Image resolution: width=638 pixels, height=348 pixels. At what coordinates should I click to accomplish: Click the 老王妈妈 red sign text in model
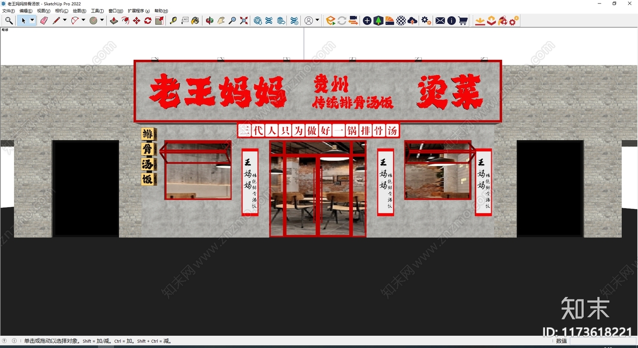[x=217, y=92]
